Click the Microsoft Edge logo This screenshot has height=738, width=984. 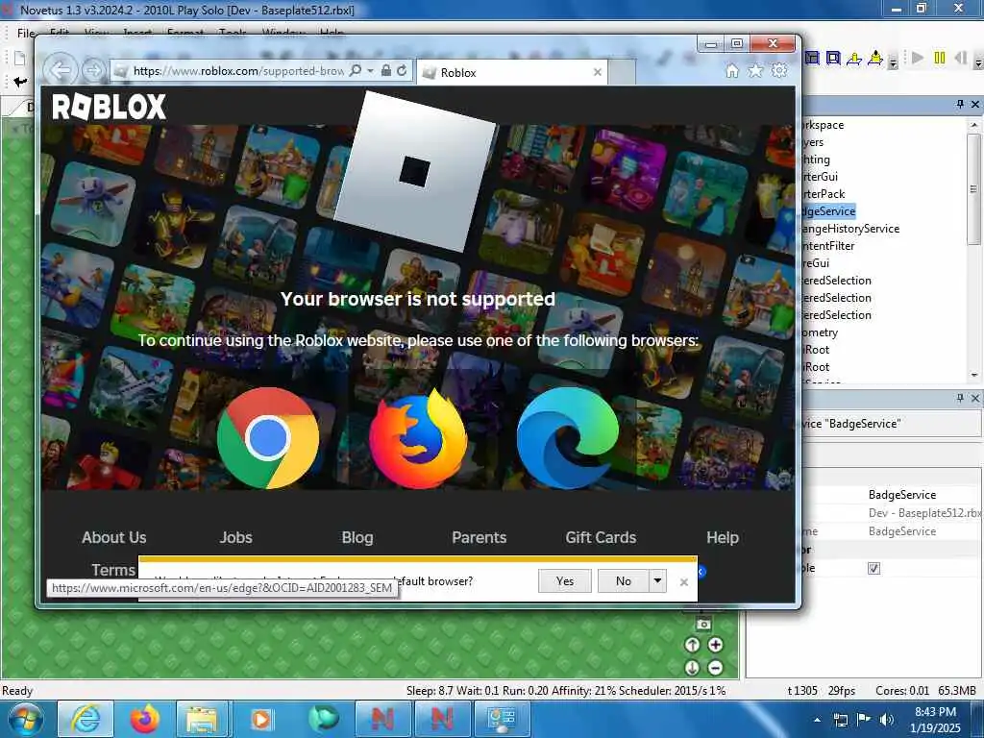pyautogui.click(x=567, y=438)
